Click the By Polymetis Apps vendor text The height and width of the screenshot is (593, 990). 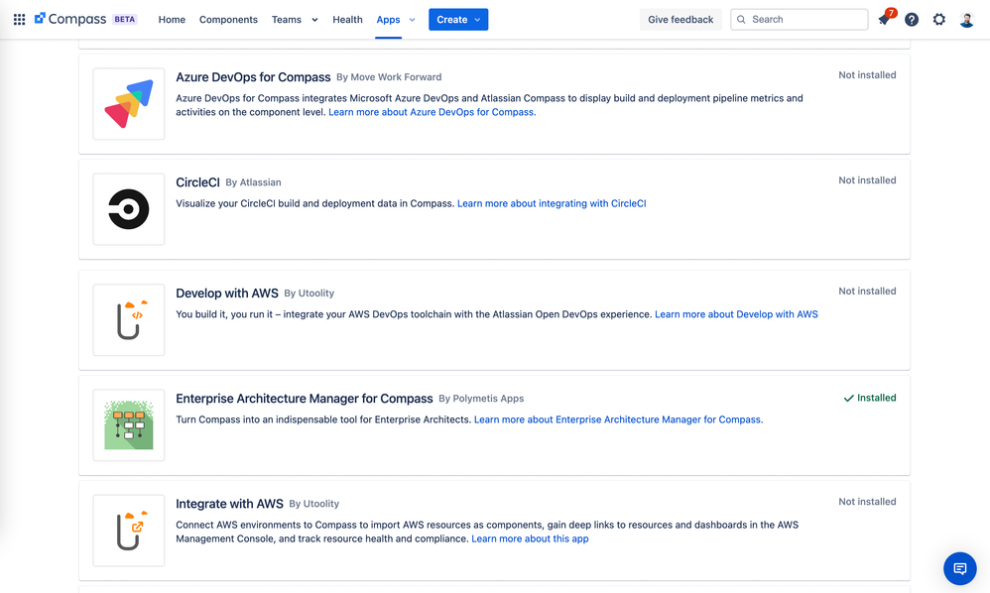(481, 399)
